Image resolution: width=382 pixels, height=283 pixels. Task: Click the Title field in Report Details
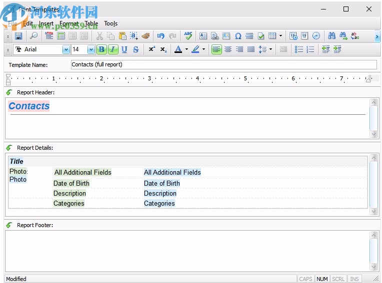click(16, 161)
